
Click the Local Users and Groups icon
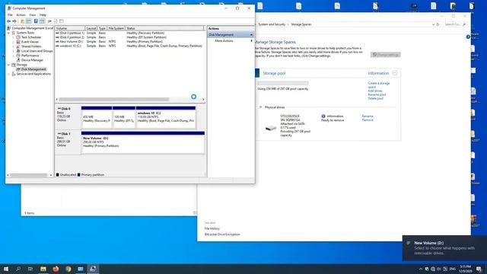(18, 51)
